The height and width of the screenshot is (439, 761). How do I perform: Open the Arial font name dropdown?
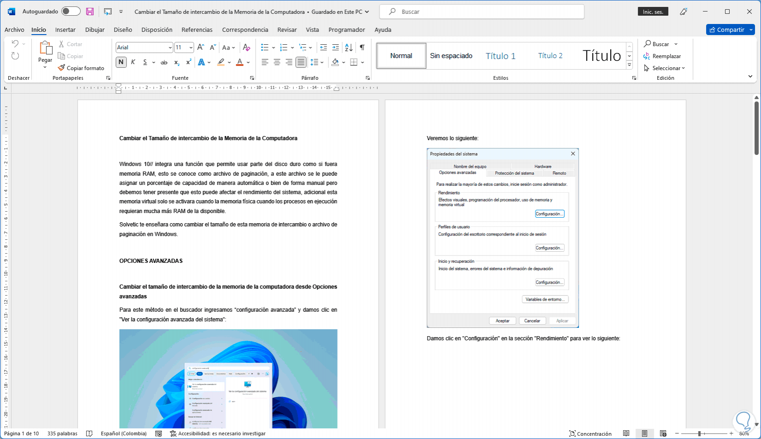pyautogui.click(x=170, y=47)
